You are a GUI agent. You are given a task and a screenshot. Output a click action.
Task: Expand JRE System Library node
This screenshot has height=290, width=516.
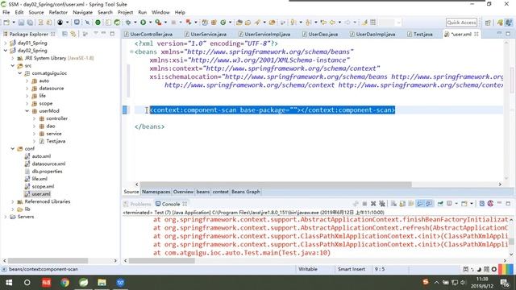point(13,58)
